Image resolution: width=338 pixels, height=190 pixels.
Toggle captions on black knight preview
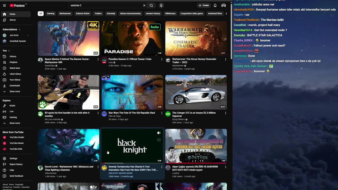159,140
